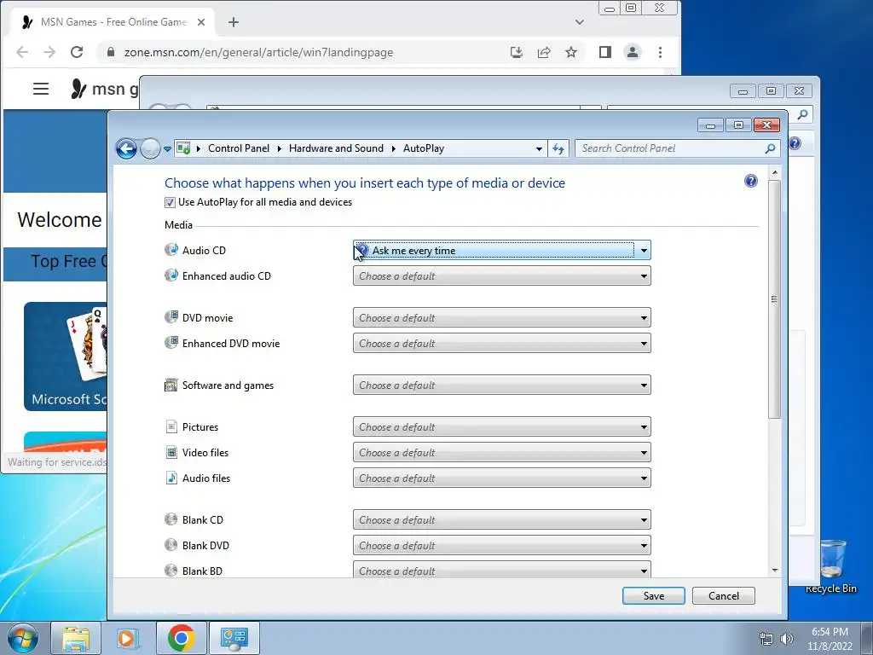This screenshot has height=655, width=873.
Task: Click the refresh button next to address bar
Action: (x=558, y=148)
